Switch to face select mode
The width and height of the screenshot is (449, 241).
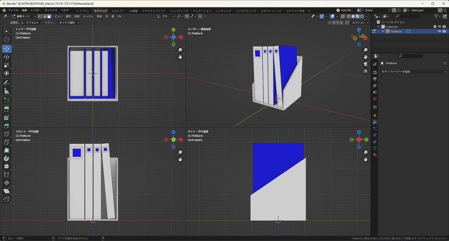[49, 16]
